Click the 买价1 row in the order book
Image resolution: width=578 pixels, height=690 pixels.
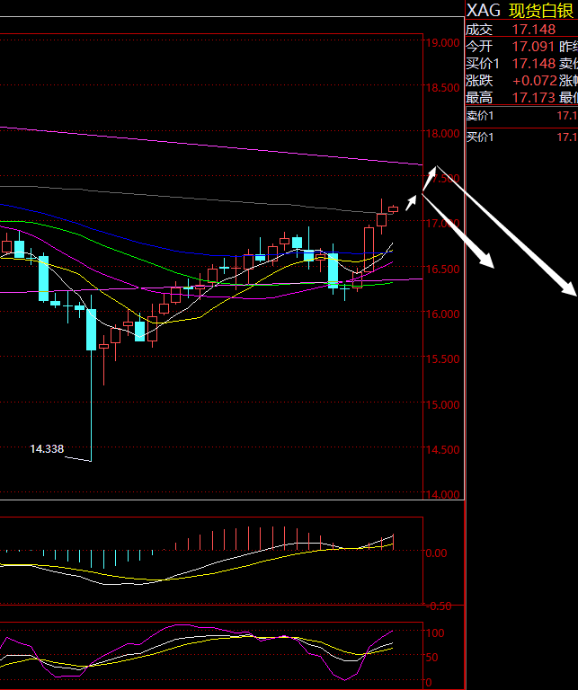coord(521,137)
